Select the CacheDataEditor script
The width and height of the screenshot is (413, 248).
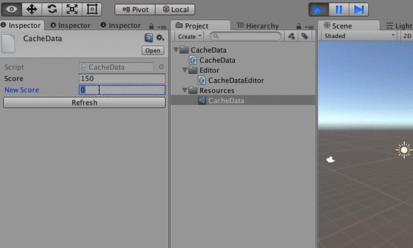click(x=236, y=80)
